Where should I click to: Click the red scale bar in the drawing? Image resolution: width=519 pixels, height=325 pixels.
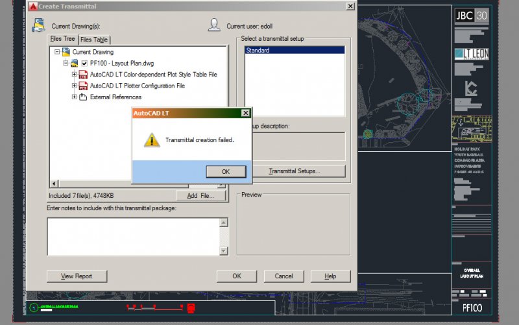[155, 307]
